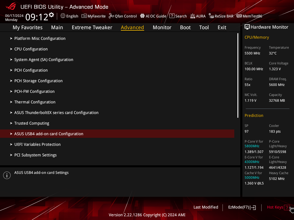
Task: Click MyFavorite label in toolbar
Action: 96,16
